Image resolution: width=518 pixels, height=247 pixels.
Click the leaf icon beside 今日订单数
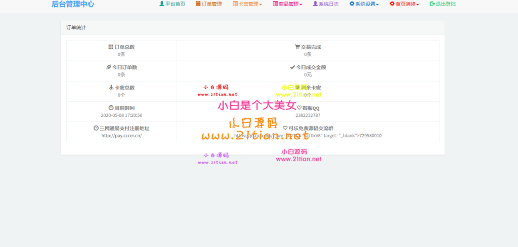click(x=108, y=67)
